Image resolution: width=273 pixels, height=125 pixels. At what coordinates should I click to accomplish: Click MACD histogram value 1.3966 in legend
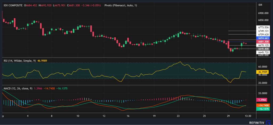coord(38,88)
